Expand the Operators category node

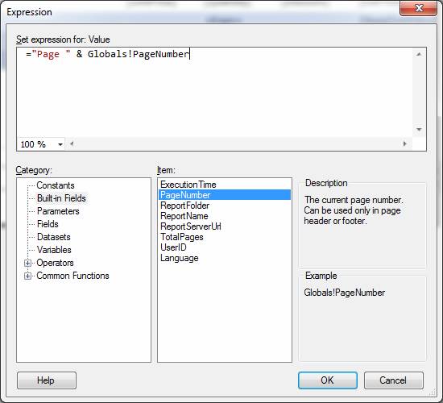tap(27, 264)
